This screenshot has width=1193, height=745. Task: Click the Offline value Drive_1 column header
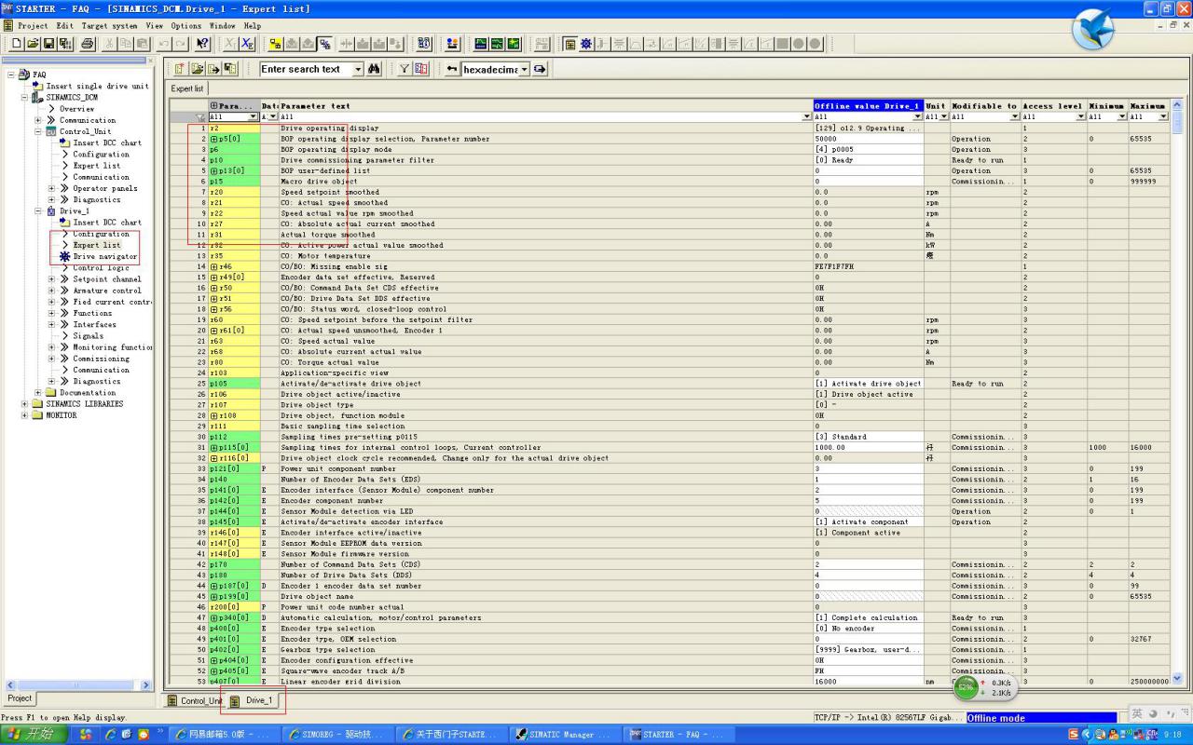(x=868, y=106)
